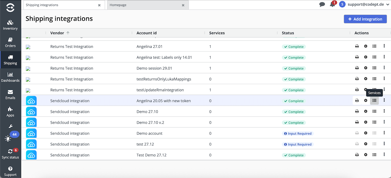Click Complete status for Test Demo 27.12
Screen dimensions: 391x178
tap(294, 155)
